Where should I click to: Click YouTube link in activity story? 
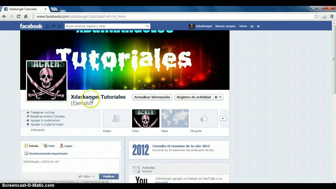[209, 178]
